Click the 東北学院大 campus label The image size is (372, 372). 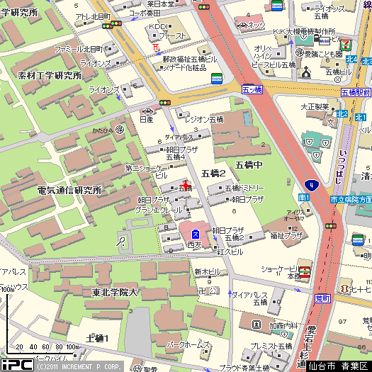(115, 293)
